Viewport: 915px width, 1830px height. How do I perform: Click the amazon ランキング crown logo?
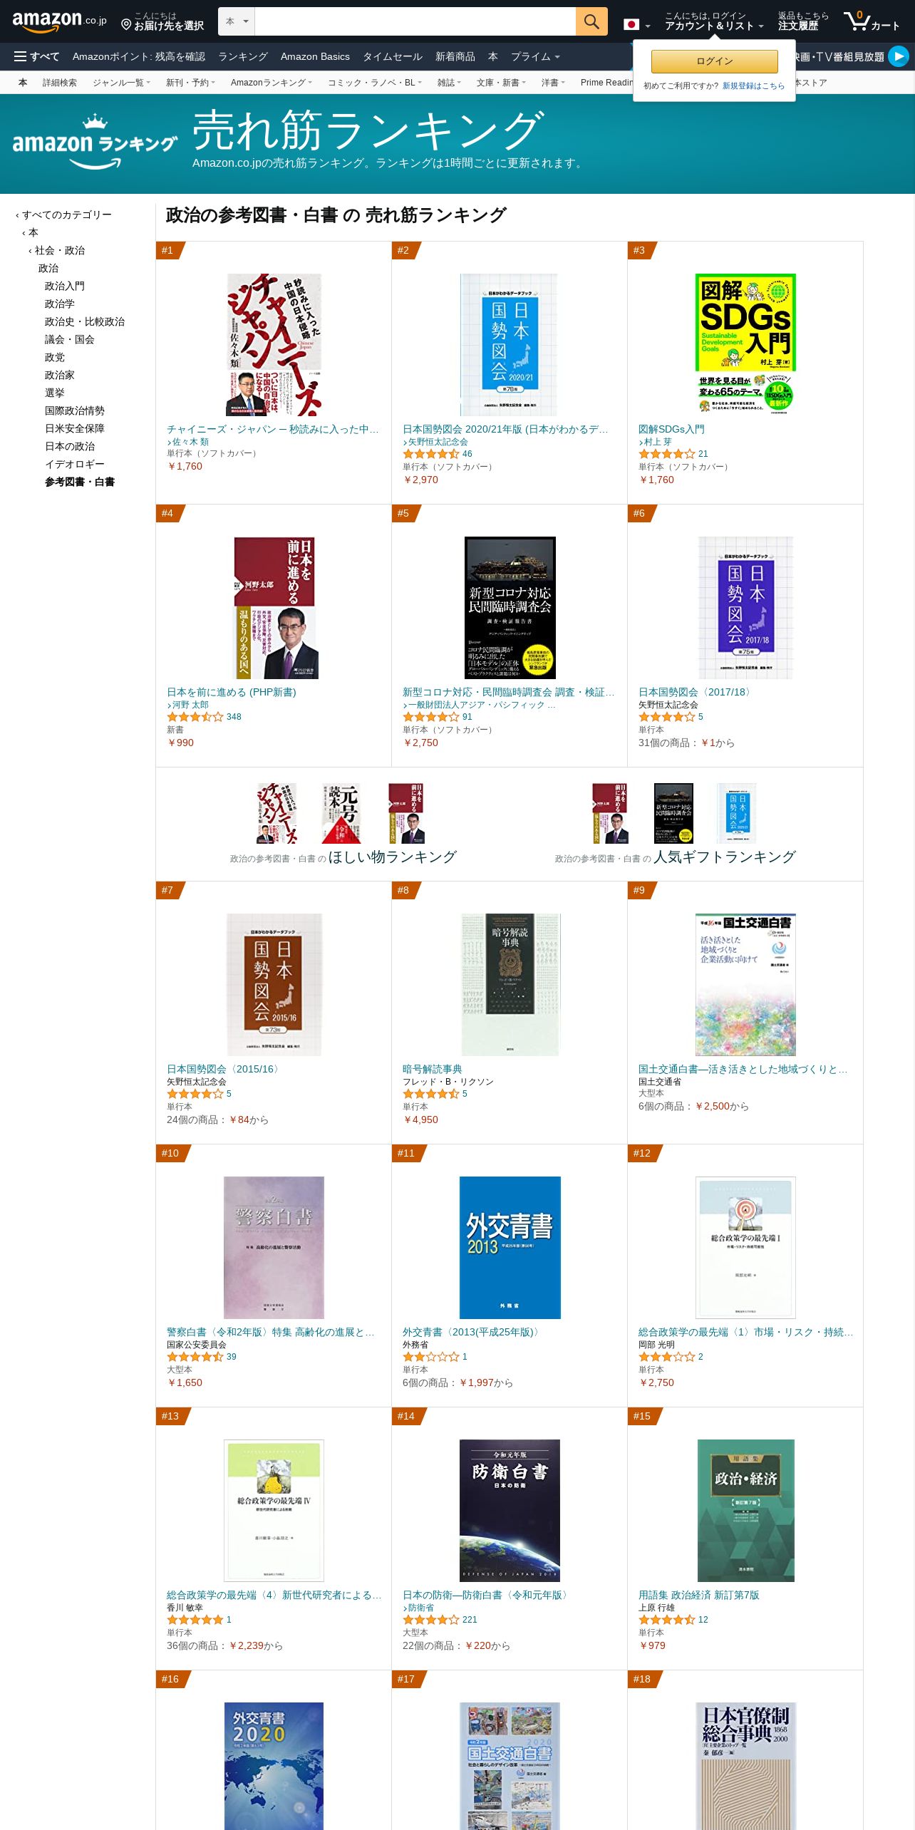tap(95, 142)
